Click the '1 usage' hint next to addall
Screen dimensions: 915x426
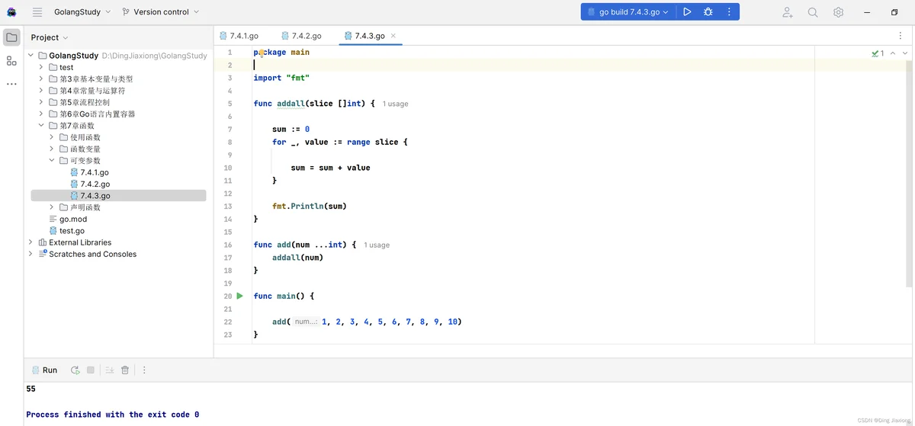pos(395,104)
